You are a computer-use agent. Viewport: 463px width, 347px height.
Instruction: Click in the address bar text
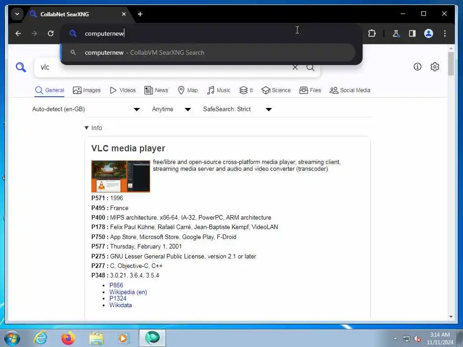(x=104, y=33)
